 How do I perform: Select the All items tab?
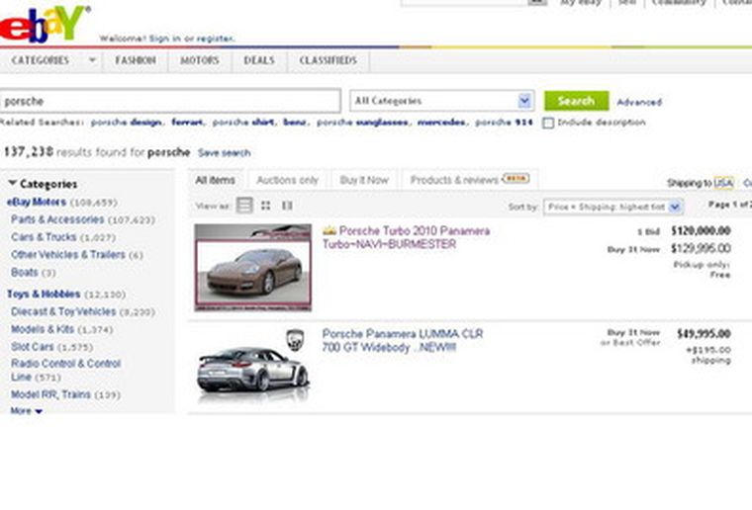(x=215, y=180)
